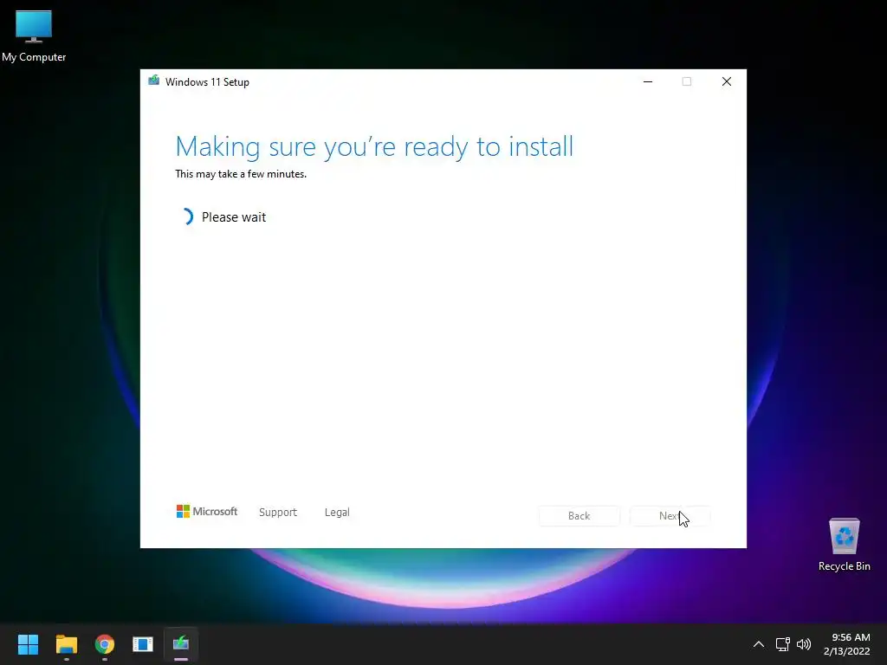Click the spinning progress indicator
887x665 pixels.
point(187,216)
